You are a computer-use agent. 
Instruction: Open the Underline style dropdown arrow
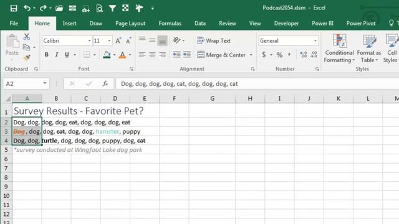click(75, 55)
